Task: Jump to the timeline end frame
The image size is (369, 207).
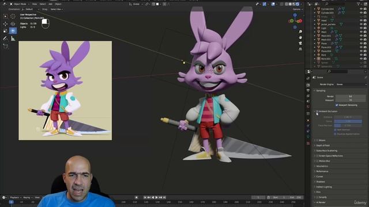Action: [x=164, y=197]
